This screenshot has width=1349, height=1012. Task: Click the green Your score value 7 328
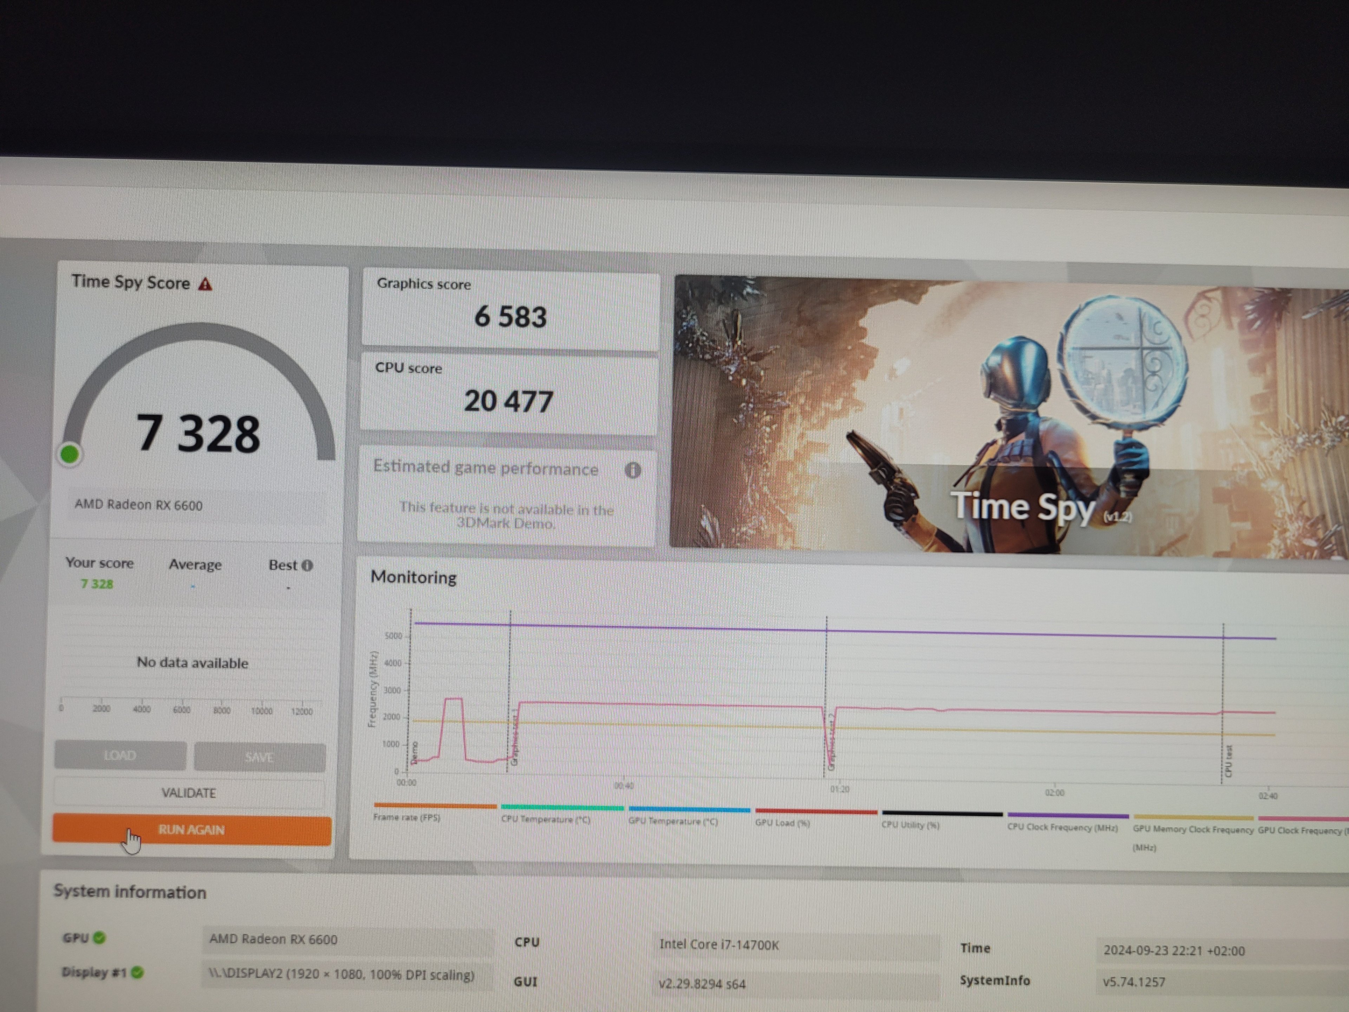[97, 584]
